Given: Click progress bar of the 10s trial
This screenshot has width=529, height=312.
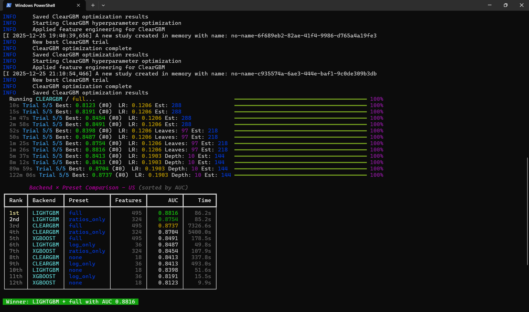Looking at the screenshot, I should point(301,105).
